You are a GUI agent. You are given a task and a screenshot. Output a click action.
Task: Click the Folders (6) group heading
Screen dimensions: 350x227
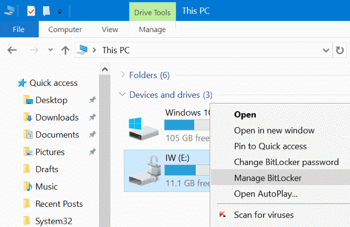point(149,75)
